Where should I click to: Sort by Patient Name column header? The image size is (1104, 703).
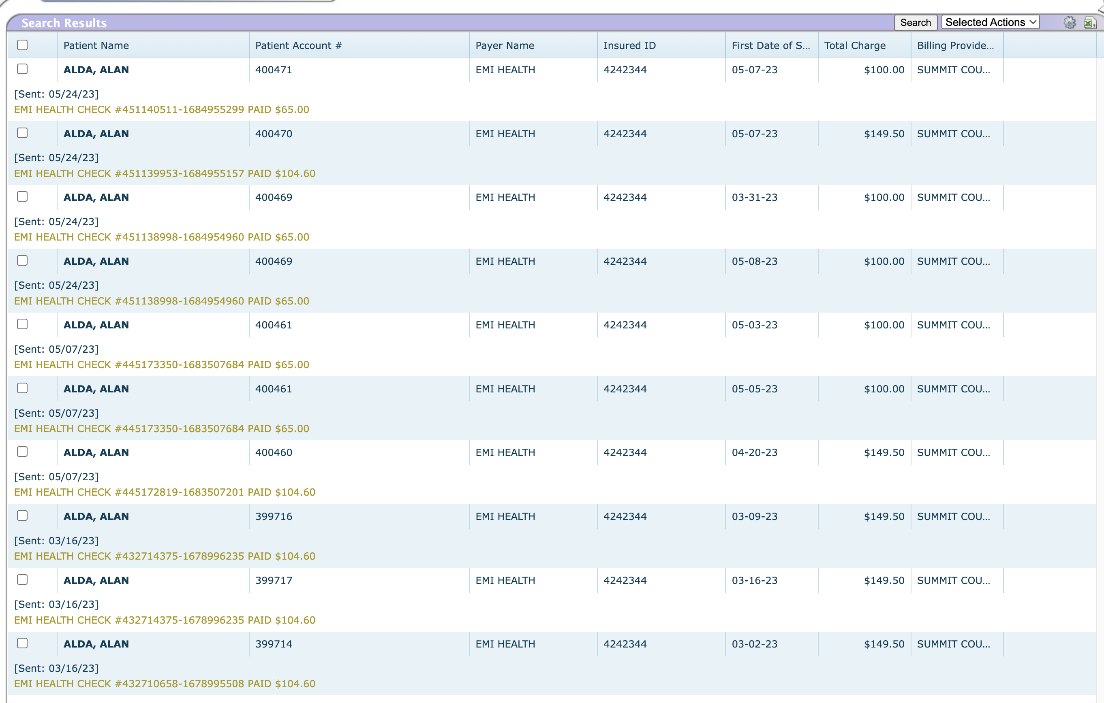pos(96,45)
